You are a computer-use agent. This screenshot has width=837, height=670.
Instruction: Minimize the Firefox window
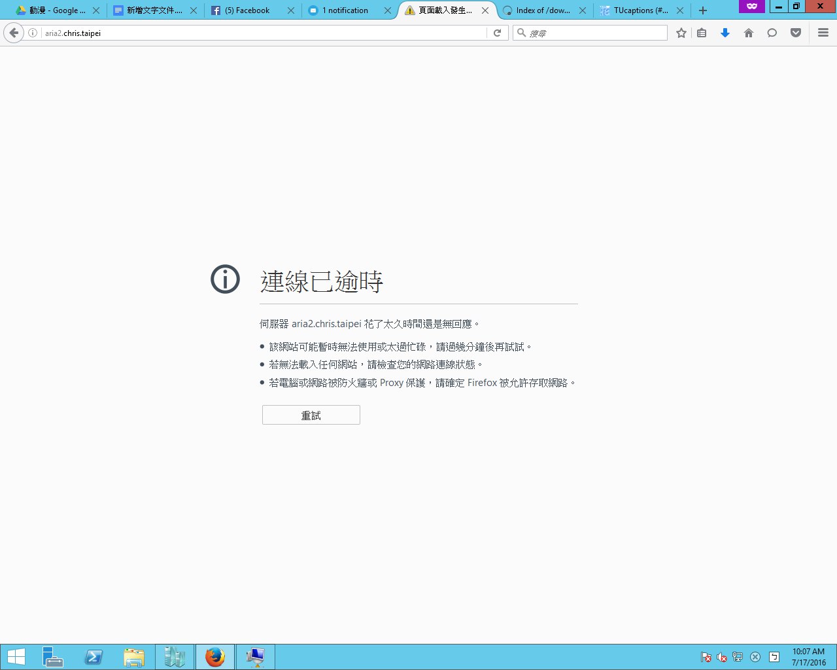778,6
